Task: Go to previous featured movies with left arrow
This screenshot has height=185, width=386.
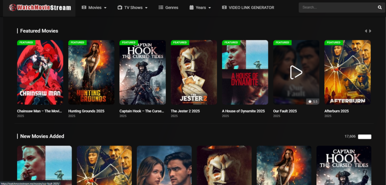Action: pyautogui.click(x=366, y=31)
